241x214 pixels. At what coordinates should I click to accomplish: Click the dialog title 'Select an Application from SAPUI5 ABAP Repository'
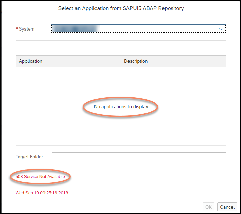(x=121, y=8)
